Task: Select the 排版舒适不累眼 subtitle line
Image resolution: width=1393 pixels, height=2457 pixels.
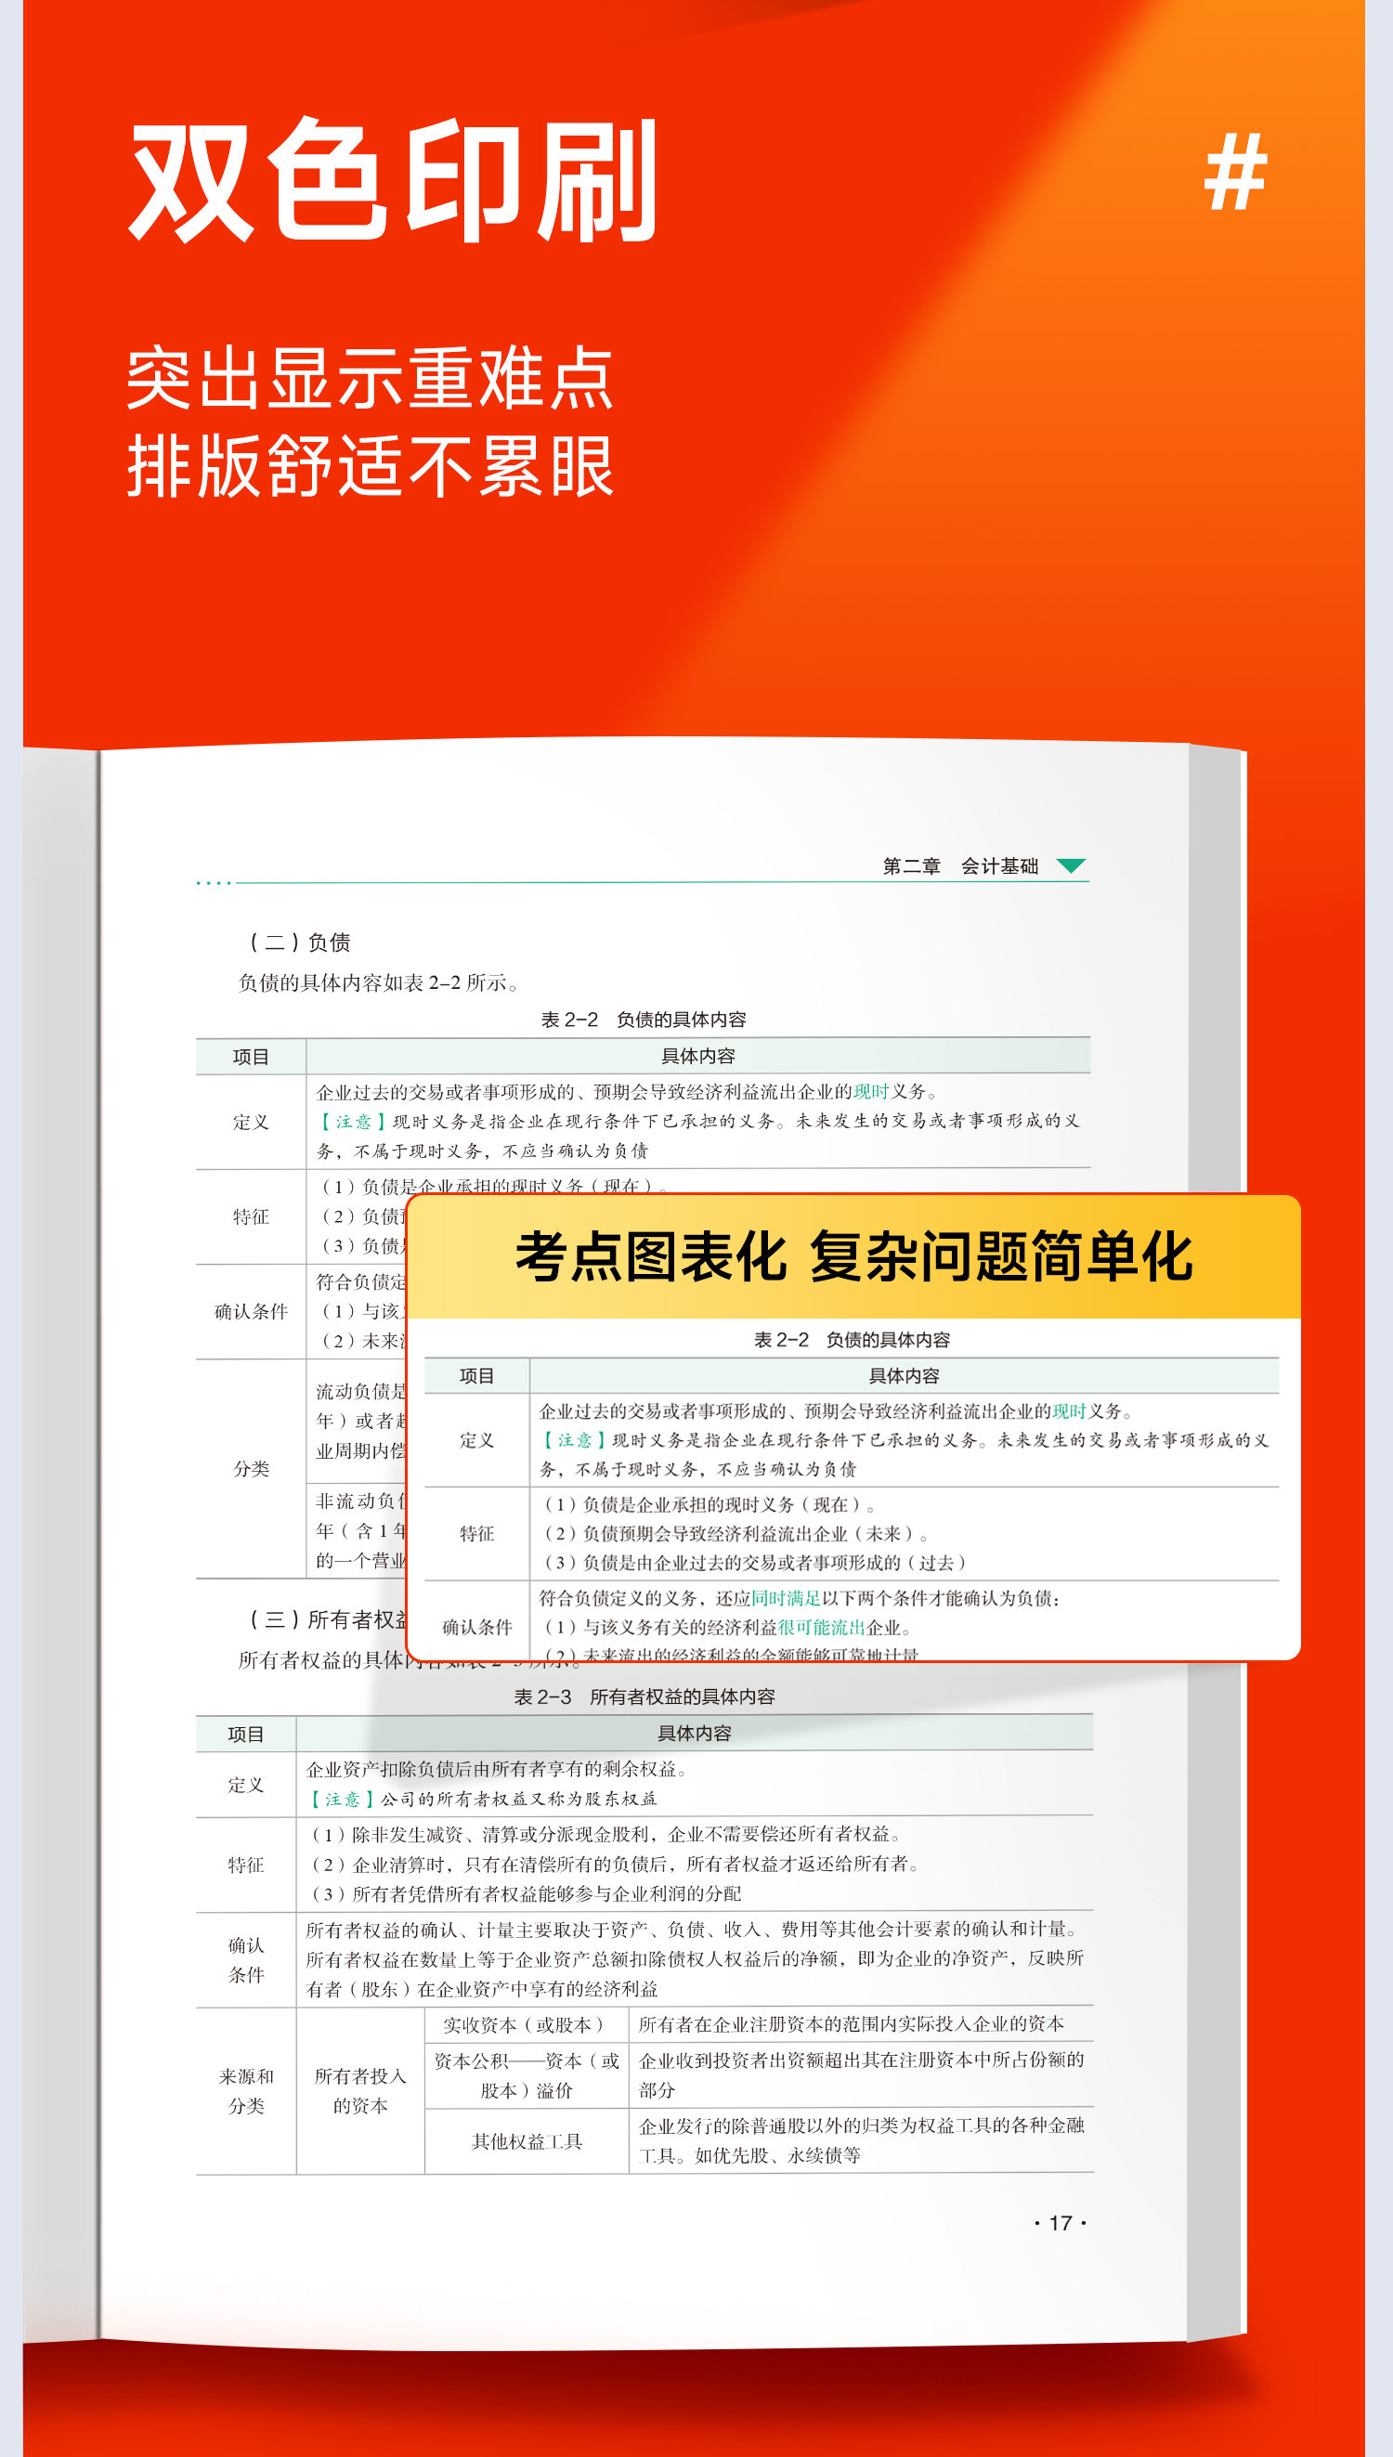Action: point(371,466)
